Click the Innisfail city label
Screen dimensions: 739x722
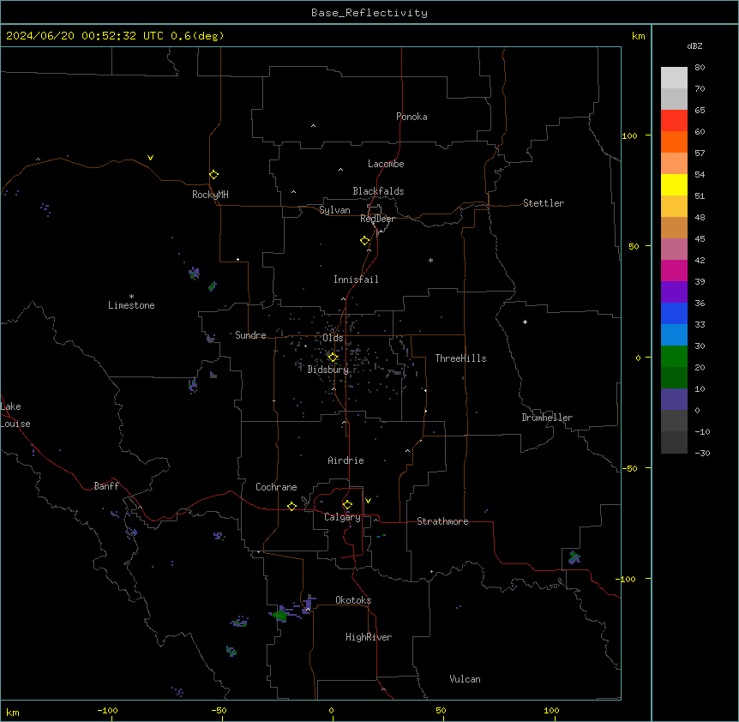pos(356,280)
